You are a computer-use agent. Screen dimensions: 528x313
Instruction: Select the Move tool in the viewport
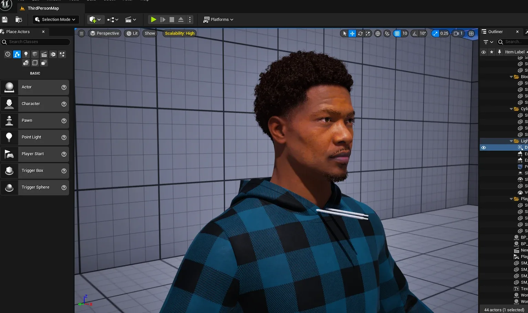[x=352, y=33]
